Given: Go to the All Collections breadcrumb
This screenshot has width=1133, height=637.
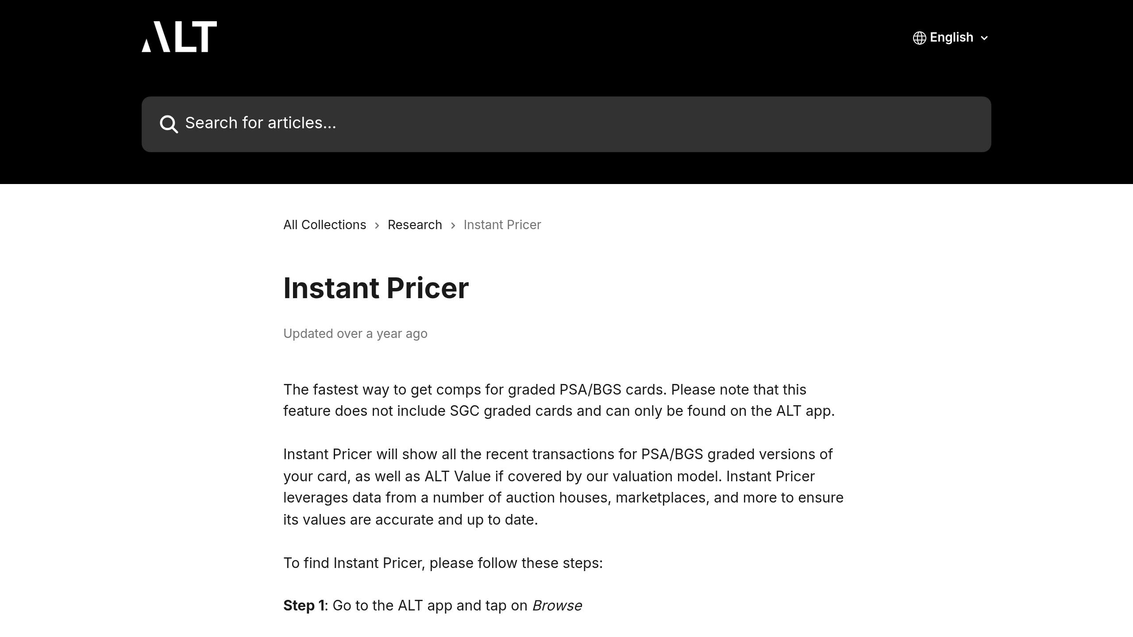Looking at the screenshot, I should point(324,225).
